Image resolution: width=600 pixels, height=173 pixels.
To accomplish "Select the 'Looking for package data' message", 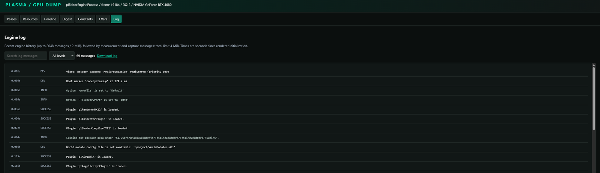I will pos(142,138).
